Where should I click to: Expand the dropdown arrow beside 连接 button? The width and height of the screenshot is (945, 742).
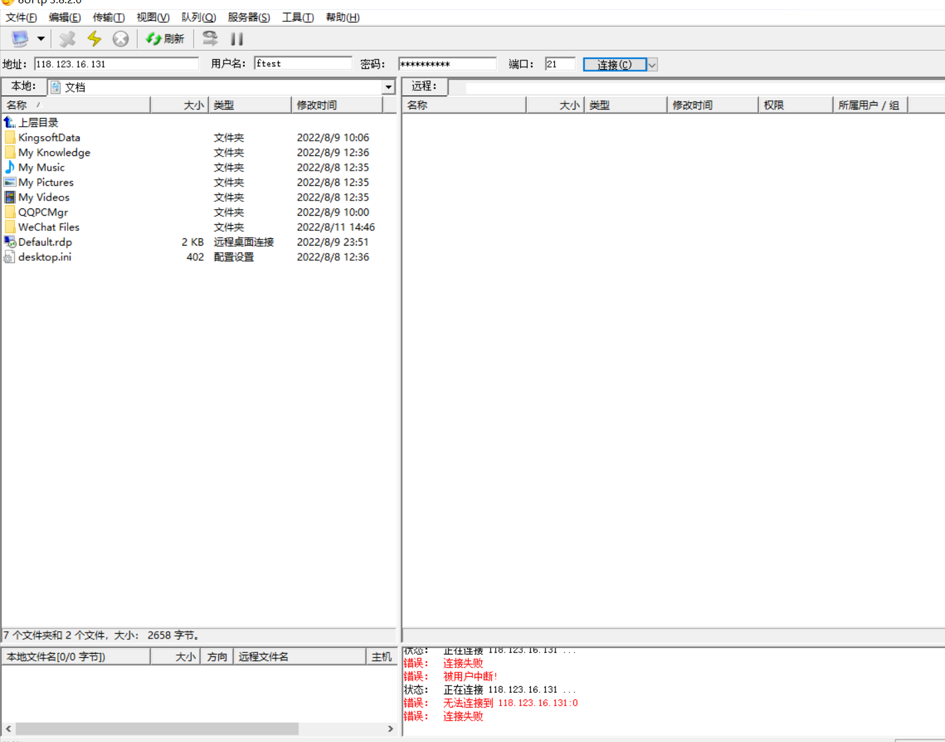tap(652, 64)
